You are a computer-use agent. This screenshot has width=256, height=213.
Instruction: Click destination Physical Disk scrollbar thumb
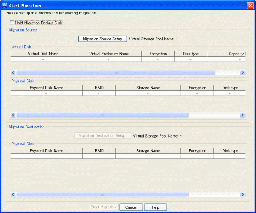point(102,194)
